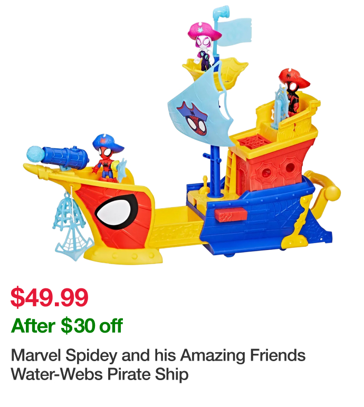
Task: Click the yellow ladder beside the red cabin
Action: click(x=230, y=171)
